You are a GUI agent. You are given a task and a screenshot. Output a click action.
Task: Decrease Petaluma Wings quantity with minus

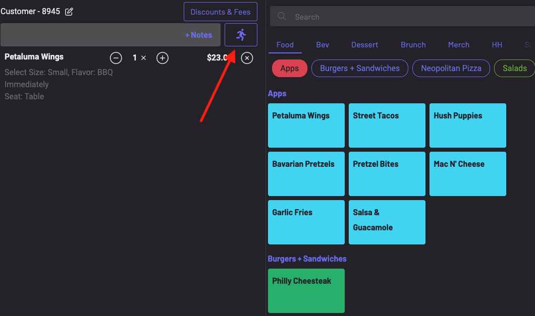click(x=116, y=58)
